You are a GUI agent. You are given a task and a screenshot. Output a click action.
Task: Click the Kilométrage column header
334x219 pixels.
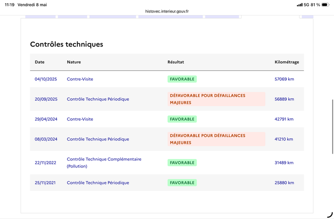[287, 62]
